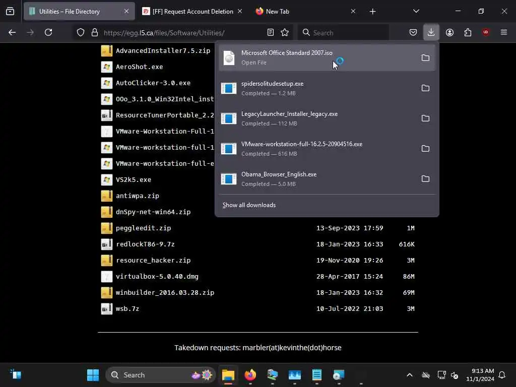Screen dimensions: 516x387
Task: Download antiwpa.zip
Action: (137, 196)
